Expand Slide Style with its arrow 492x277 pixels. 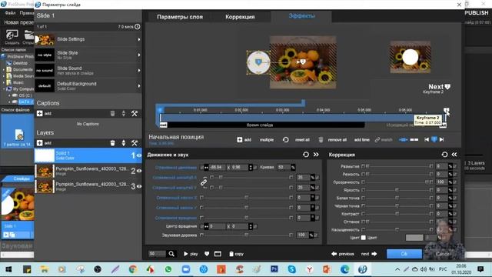point(138,55)
